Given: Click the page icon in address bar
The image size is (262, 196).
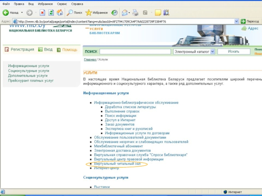Looking at the screenshot, I should (15, 22).
